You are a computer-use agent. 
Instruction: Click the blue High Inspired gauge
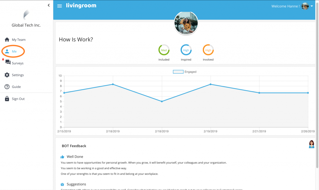[186, 50]
